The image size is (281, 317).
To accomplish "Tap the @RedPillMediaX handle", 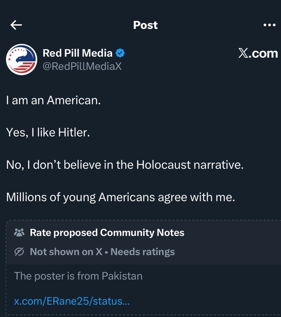I will [x=82, y=66].
